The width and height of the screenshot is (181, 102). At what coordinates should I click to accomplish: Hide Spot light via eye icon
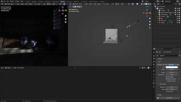click(177, 19)
